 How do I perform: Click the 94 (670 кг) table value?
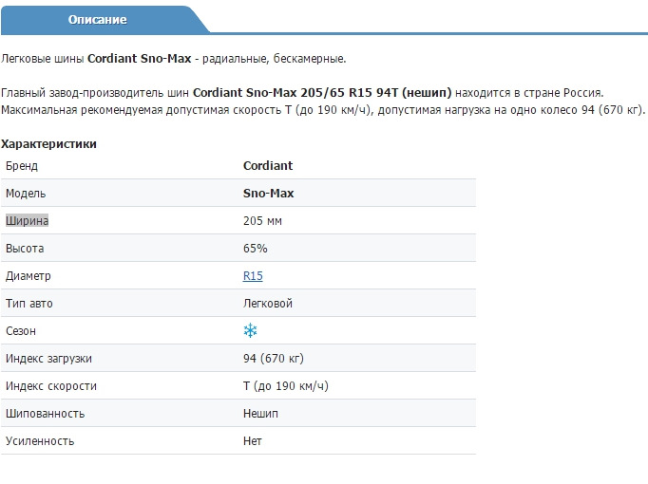[274, 358]
